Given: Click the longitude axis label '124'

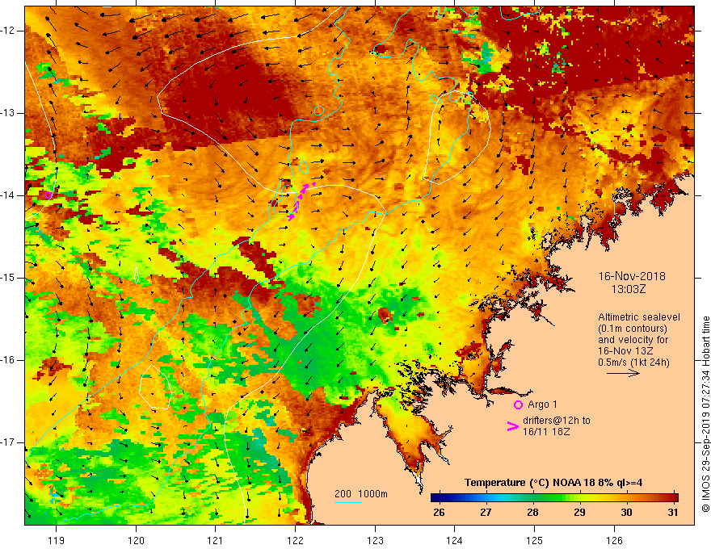Looking at the screenshot, I should 455,540.
